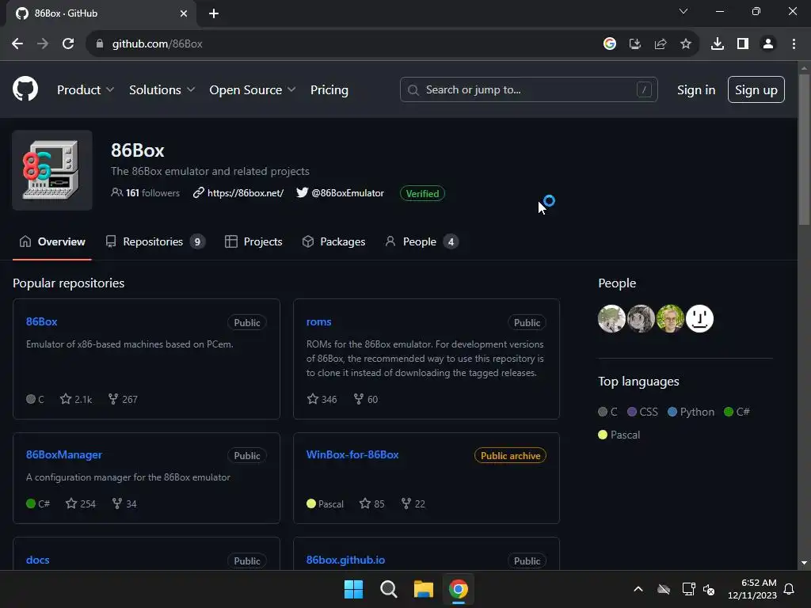Click the Verified badge
The width and height of the screenshot is (811, 608).
[422, 193]
